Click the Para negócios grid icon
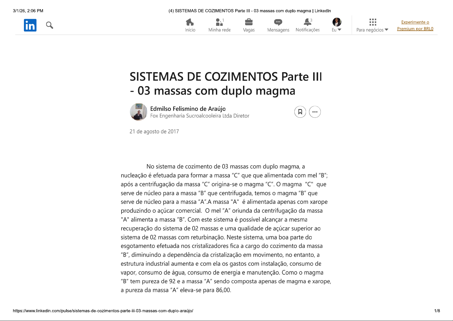Image resolution: width=453 pixels, height=321 pixels. click(373, 22)
